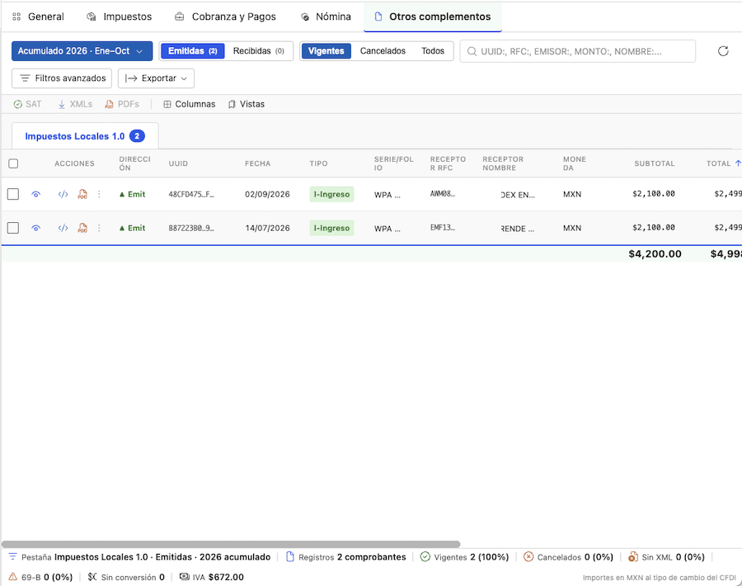View details eye icon for 14/07/2026 row
Viewport: 742px width, 586px height.
[x=36, y=228]
